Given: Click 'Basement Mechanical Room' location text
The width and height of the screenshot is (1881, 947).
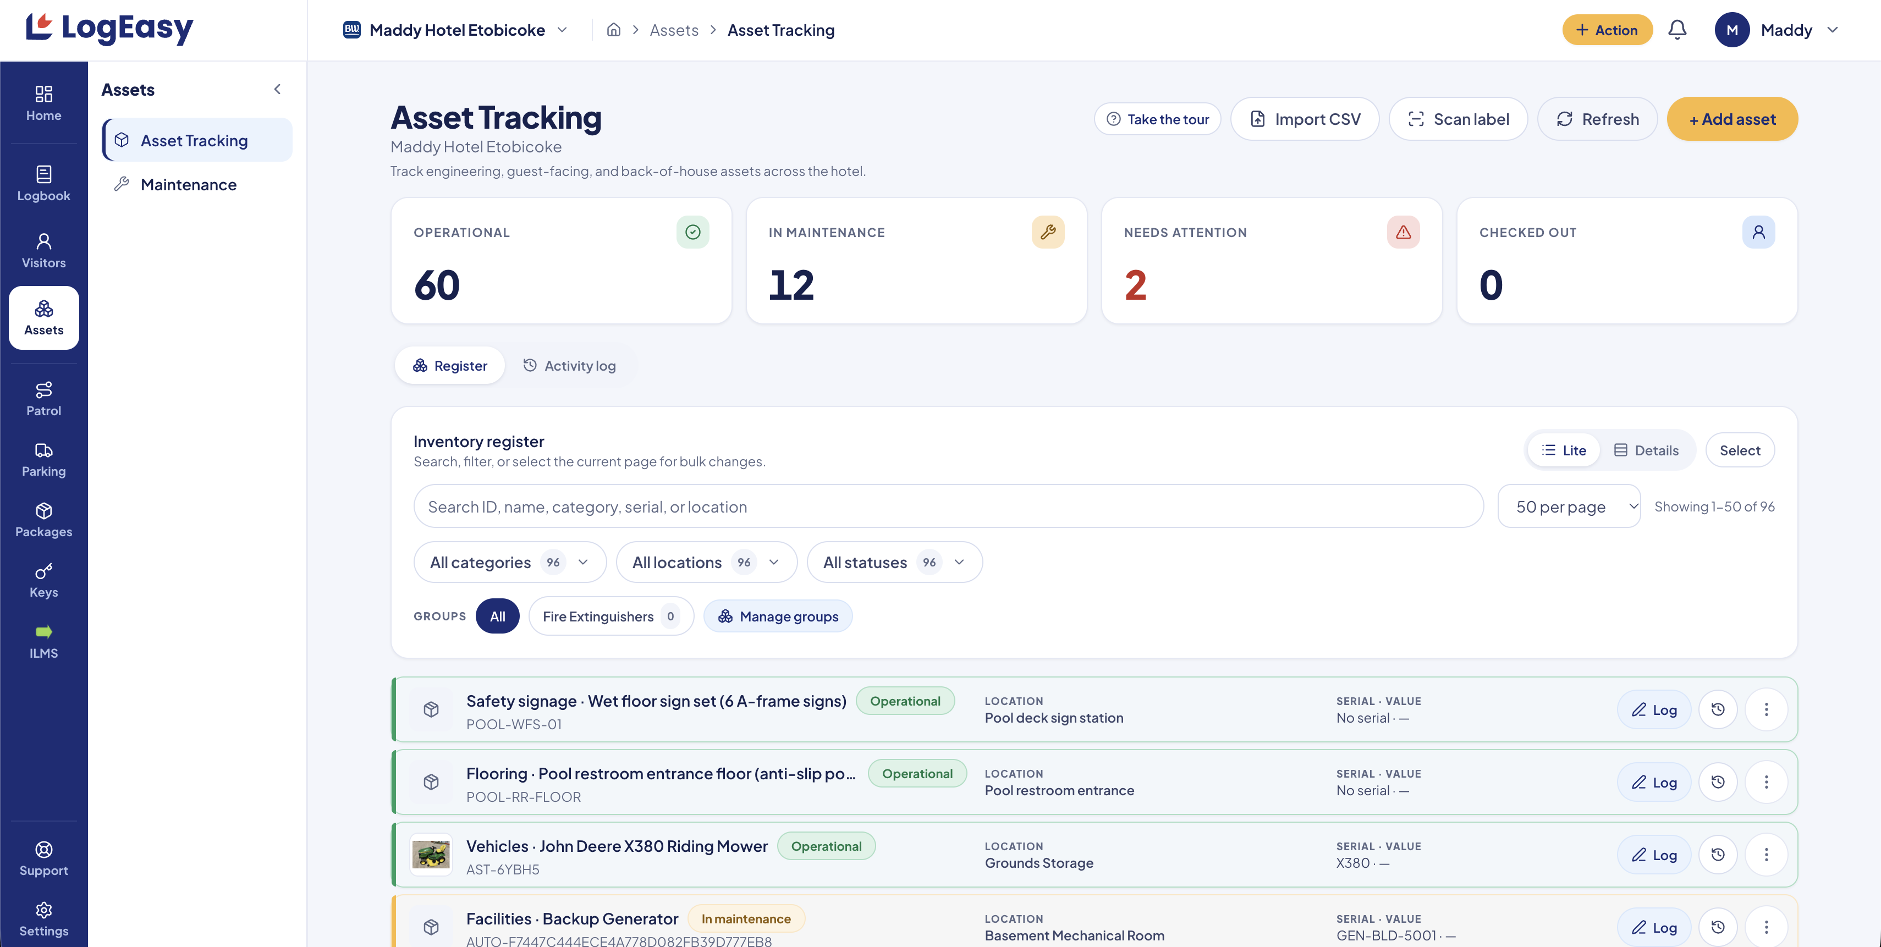Looking at the screenshot, I should click(x=1074, y=935).
